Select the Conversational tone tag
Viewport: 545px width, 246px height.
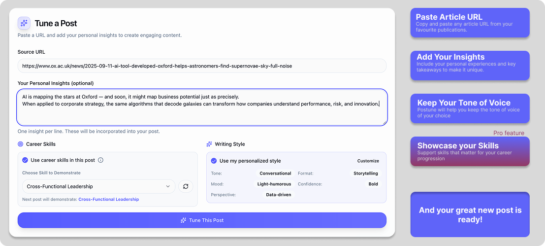275,174
